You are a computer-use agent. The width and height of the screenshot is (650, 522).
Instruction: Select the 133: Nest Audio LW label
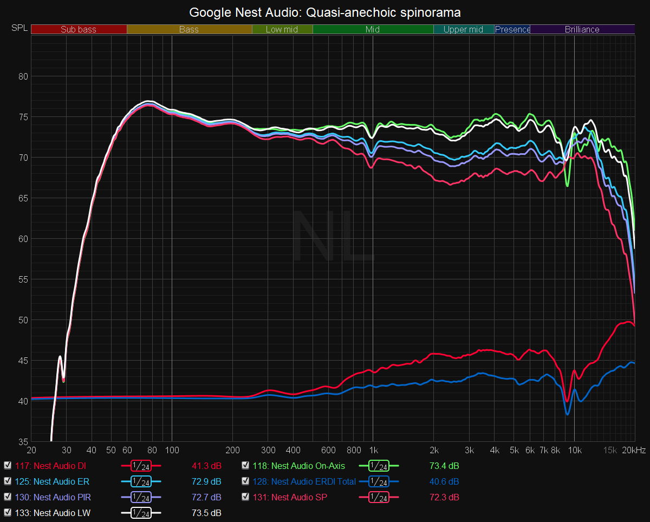(53, 513)
